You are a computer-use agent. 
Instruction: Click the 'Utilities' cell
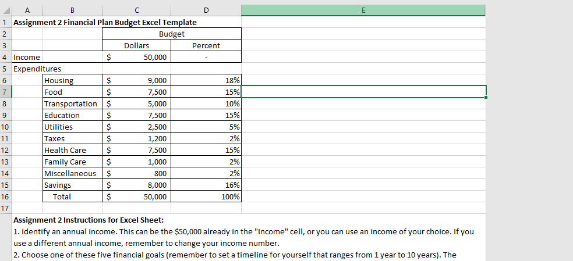72,127
